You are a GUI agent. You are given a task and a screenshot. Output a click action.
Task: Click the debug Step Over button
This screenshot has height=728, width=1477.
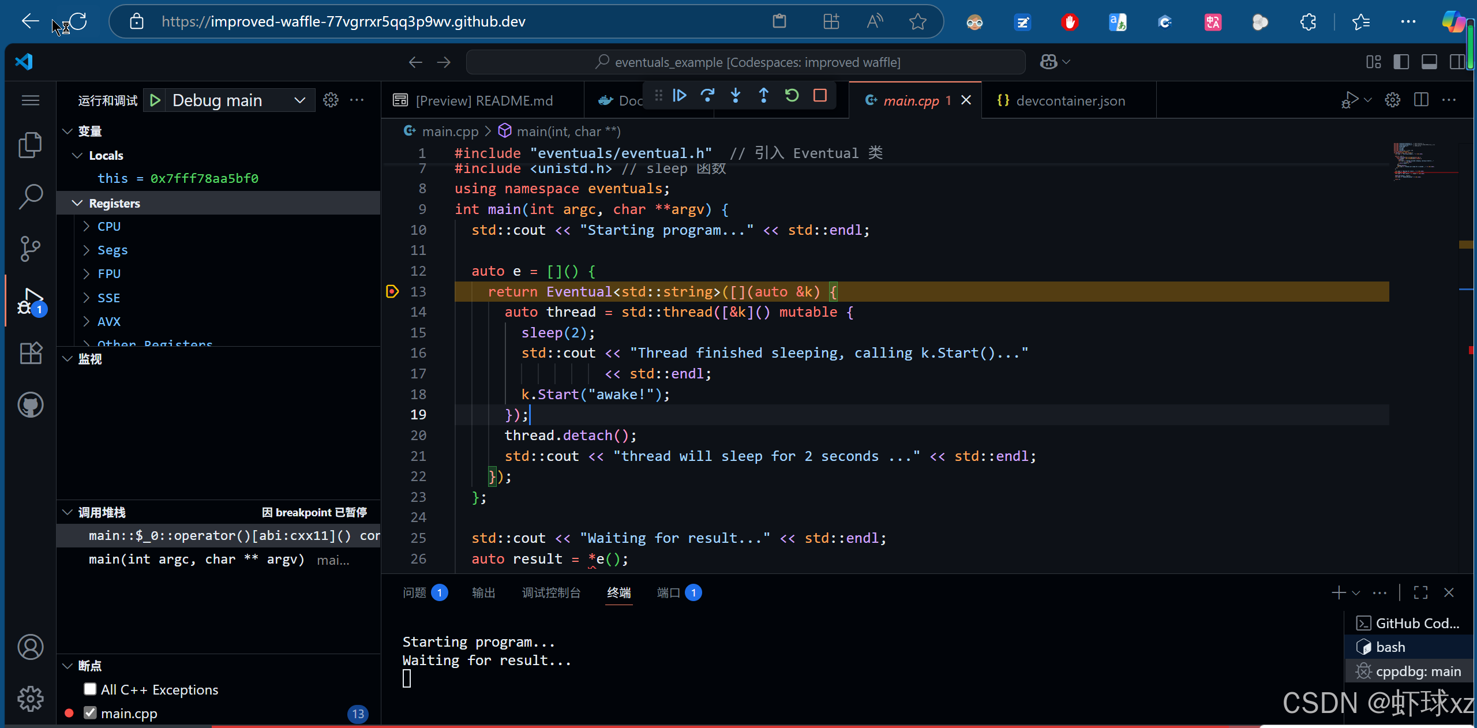707,95
